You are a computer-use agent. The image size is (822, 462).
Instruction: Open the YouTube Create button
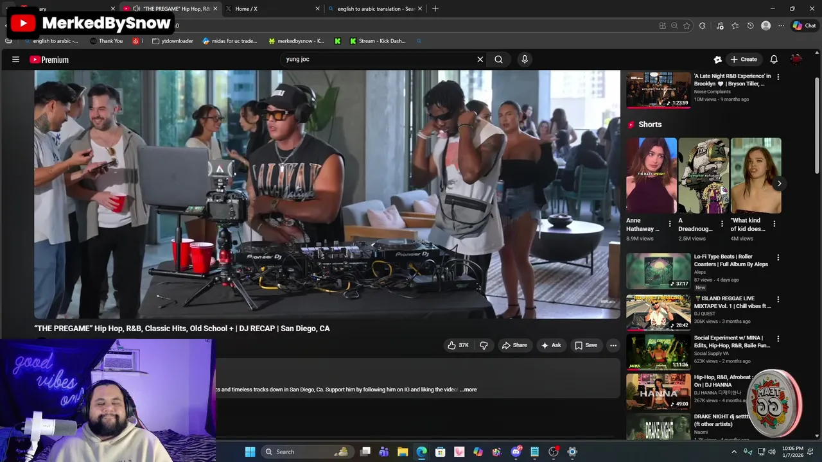click(x=744, y=60)
